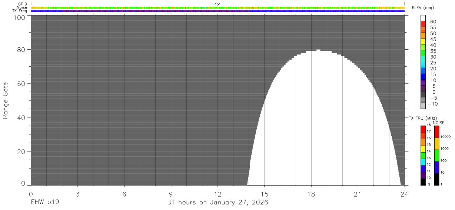455x210 pixels.
Task: Click the 'FHW b19' radar beam label
Action: [x=44, y=203]
